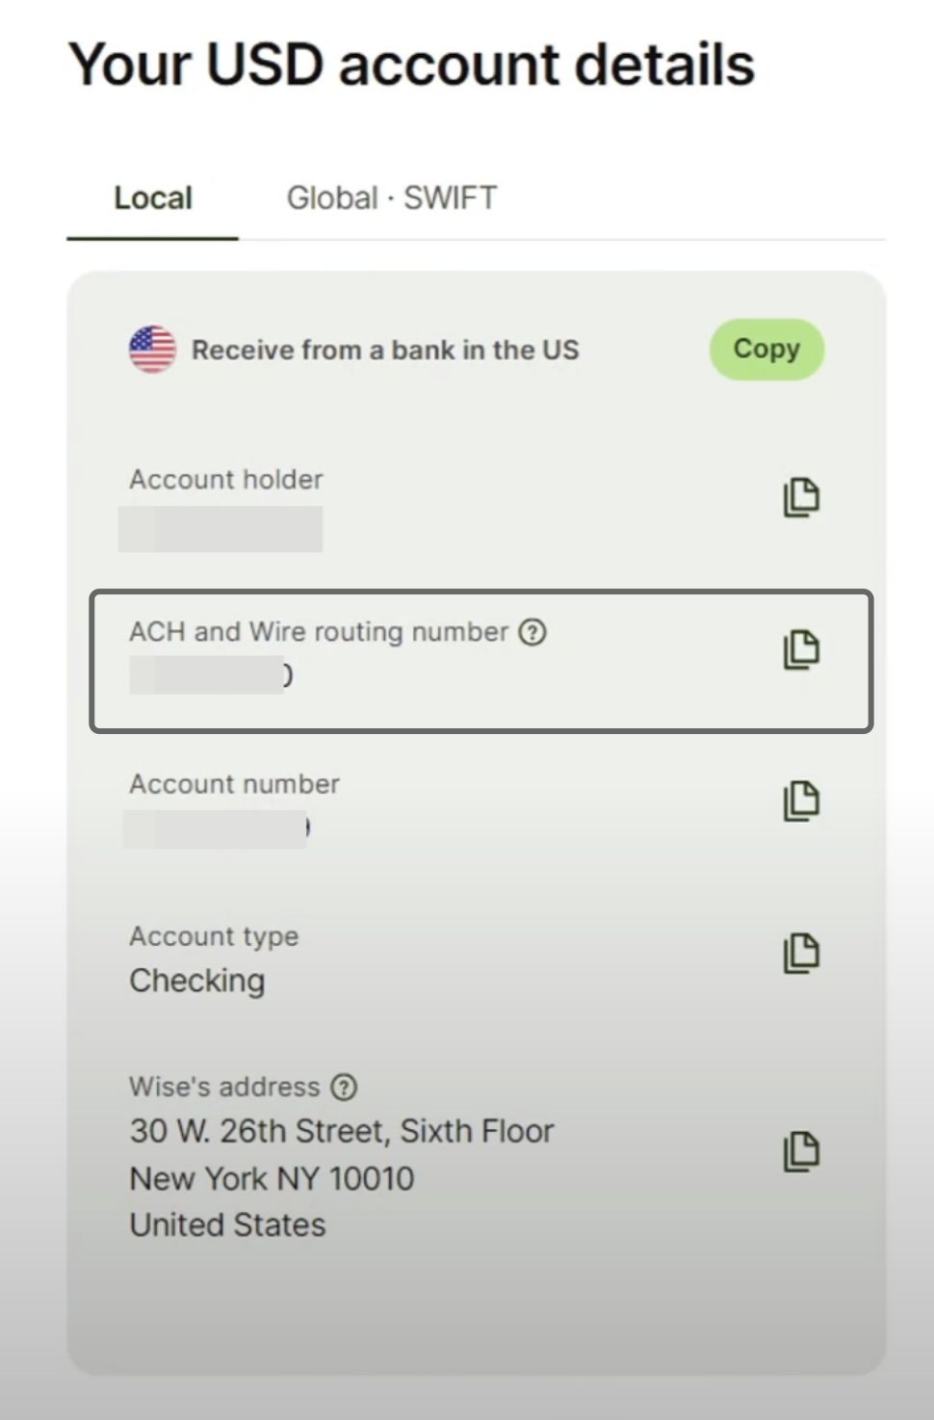Copy the ACH and Wire routing number
Viewport: 934px width, 1420px height.
point(801,649)
